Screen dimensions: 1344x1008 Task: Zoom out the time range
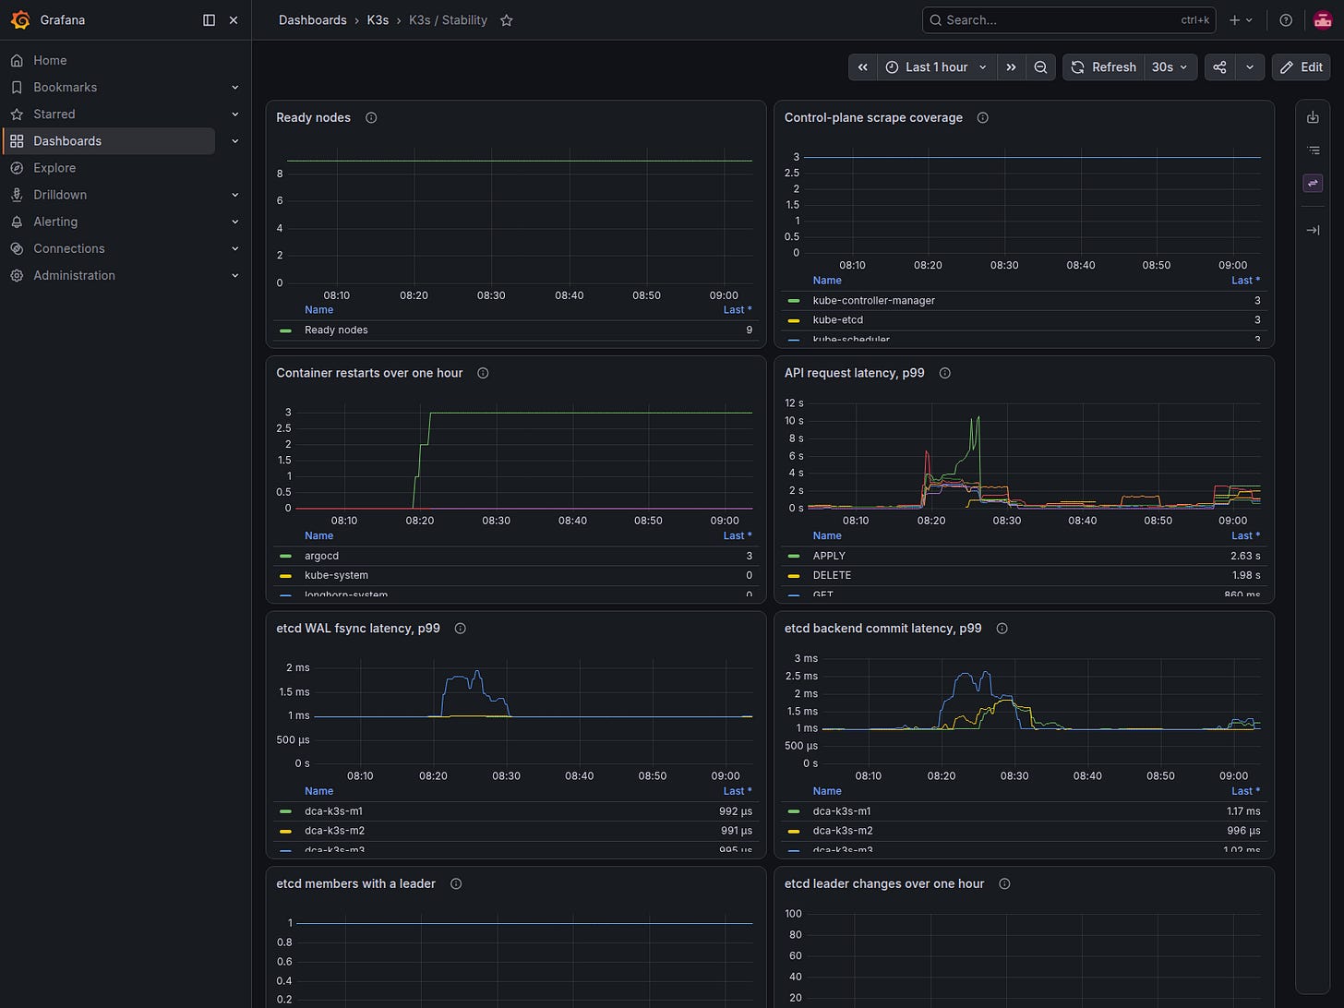(1040, 67)
